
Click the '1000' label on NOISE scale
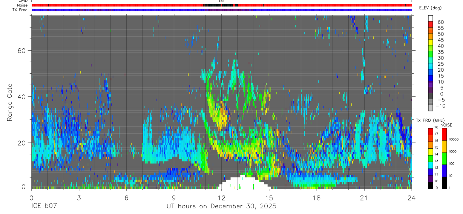452,151
